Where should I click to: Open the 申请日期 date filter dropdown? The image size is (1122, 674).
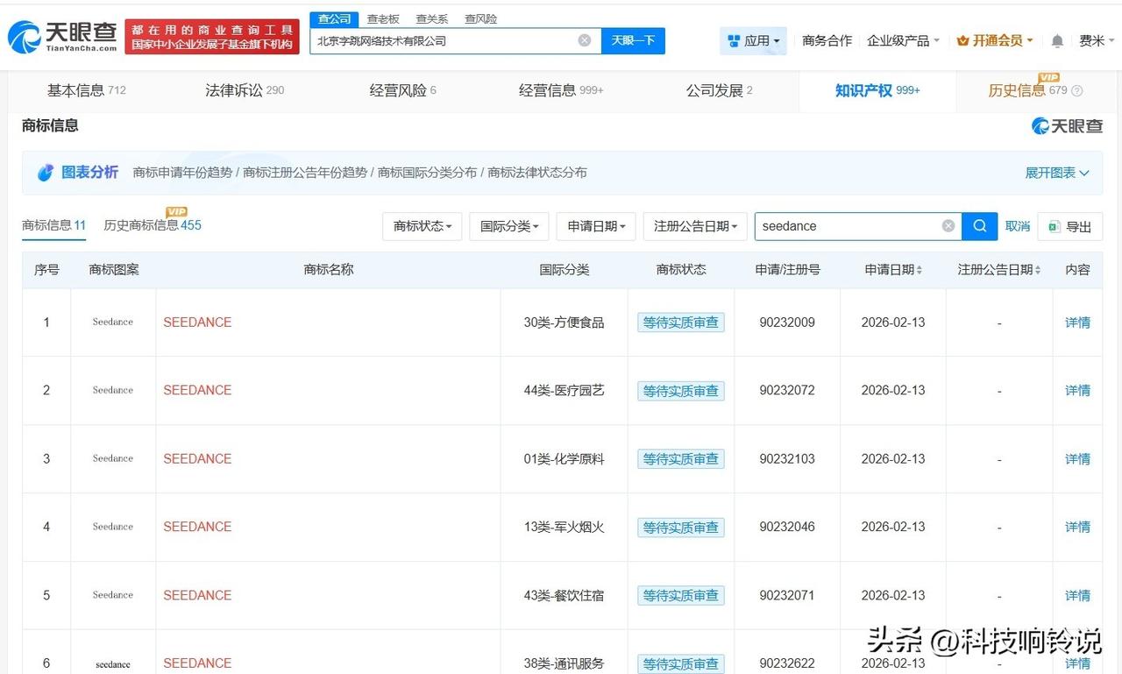point(596,225)
